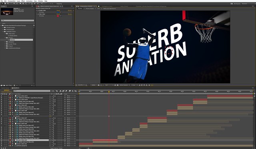This screenshot has height=149, width=256.
Task: Enable motion blur switch in timeline header
Action: 66,91
